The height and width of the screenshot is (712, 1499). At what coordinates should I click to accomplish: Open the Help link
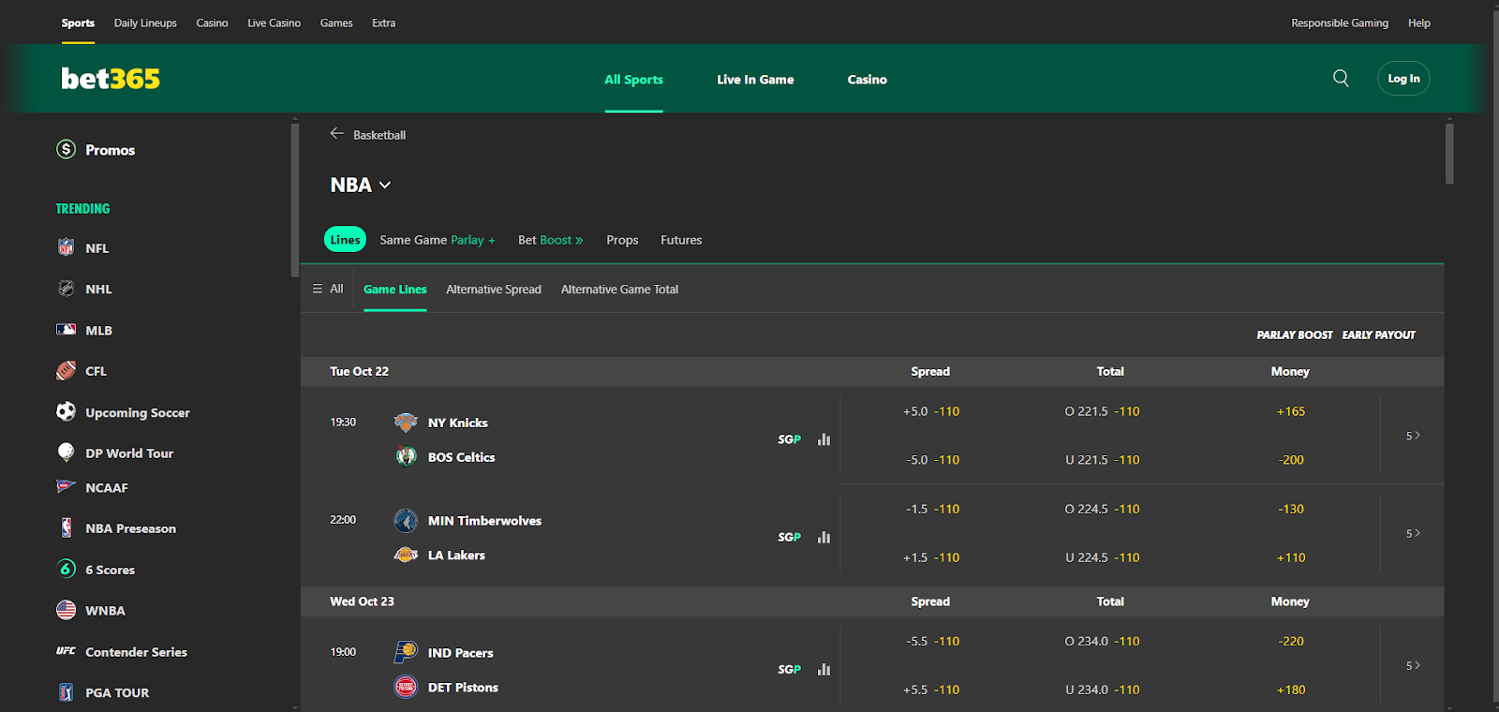point(1418,22)
